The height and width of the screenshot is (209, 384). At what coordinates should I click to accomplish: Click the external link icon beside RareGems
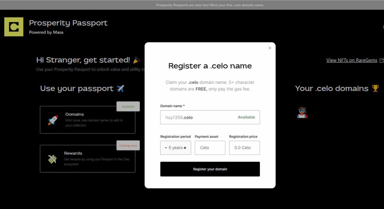pyautogui.click(x=381, y=60)
